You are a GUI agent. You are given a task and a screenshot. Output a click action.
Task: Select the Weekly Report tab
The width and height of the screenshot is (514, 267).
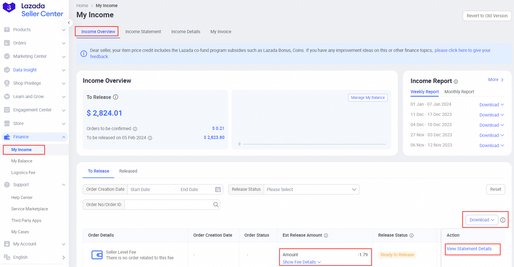pyautogui.click(x=424, y=92)
